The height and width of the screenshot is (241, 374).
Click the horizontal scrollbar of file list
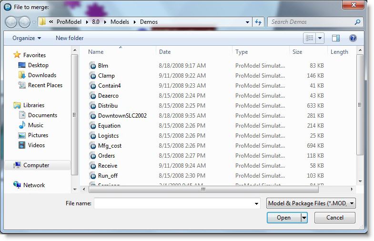pos(203,189)
